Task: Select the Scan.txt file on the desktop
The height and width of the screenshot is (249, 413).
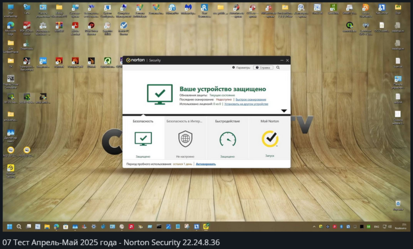Action: point(398,63)
